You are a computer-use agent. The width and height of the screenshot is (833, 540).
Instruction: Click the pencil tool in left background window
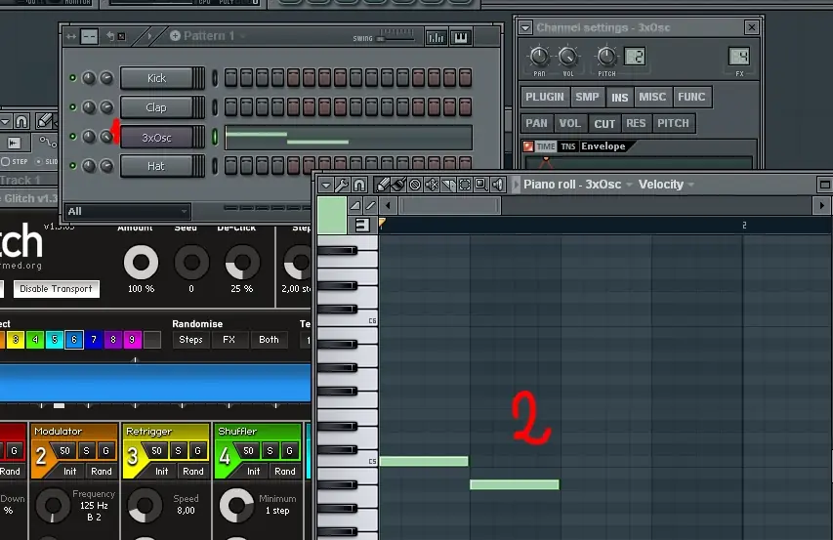(x=45, y=121)
